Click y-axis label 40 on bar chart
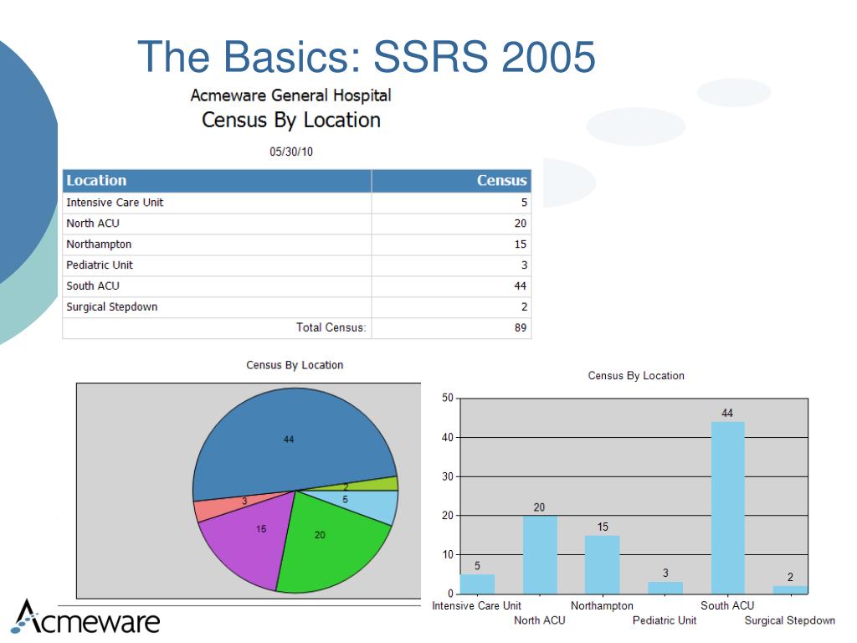This screenshot has width=857, height=643. click(448, 437)
